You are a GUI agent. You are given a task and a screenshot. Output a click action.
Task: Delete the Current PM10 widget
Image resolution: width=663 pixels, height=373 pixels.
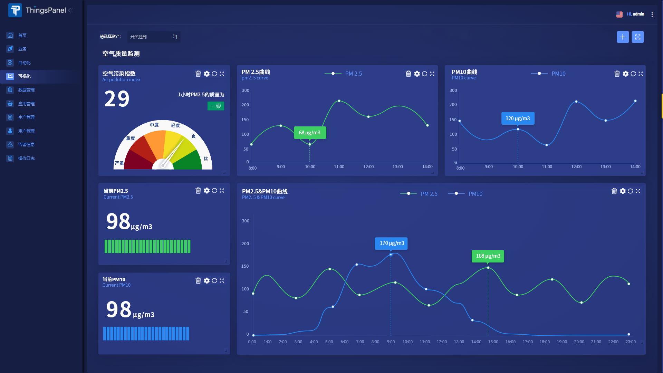pos(198,280)
